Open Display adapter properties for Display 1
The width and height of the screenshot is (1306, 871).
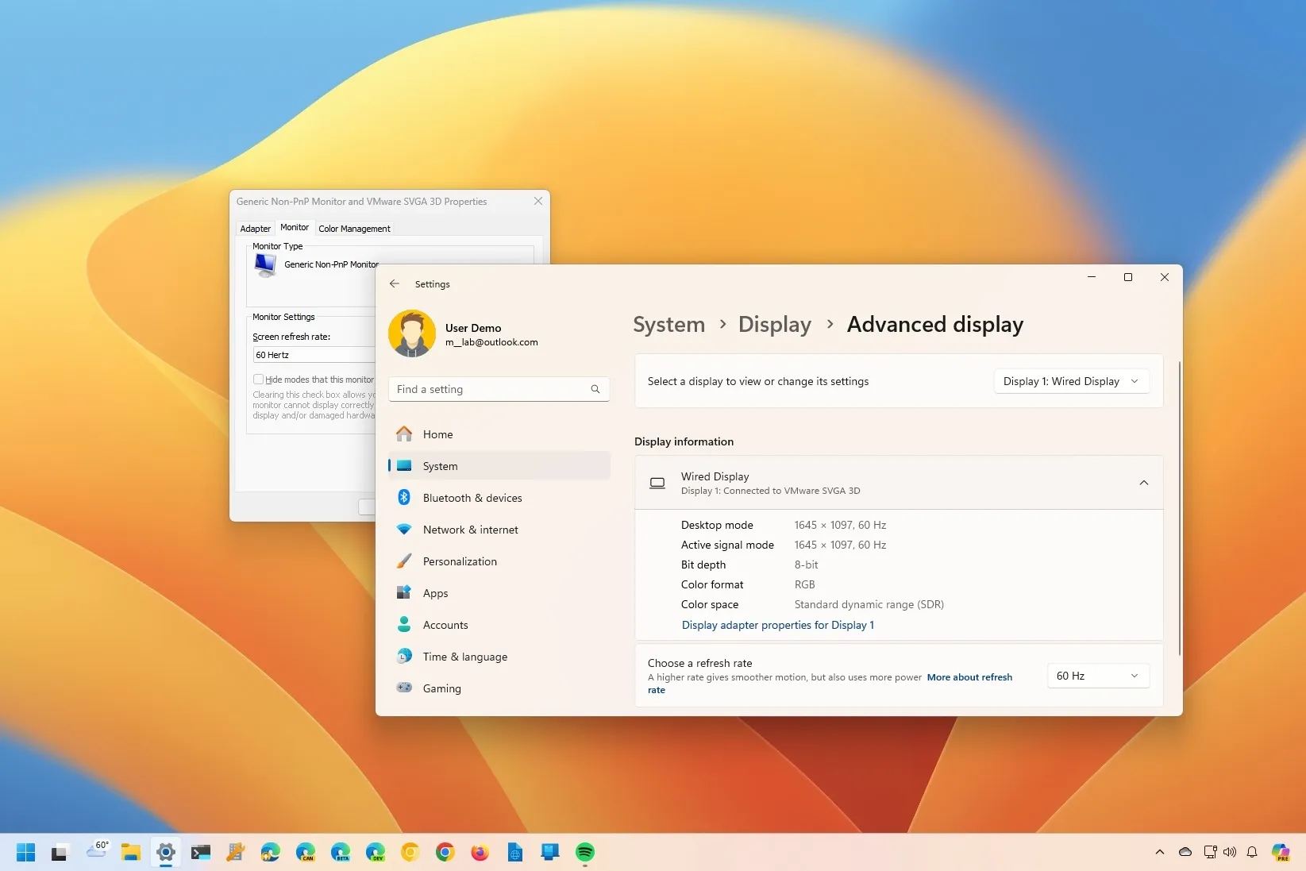[777, 625]
